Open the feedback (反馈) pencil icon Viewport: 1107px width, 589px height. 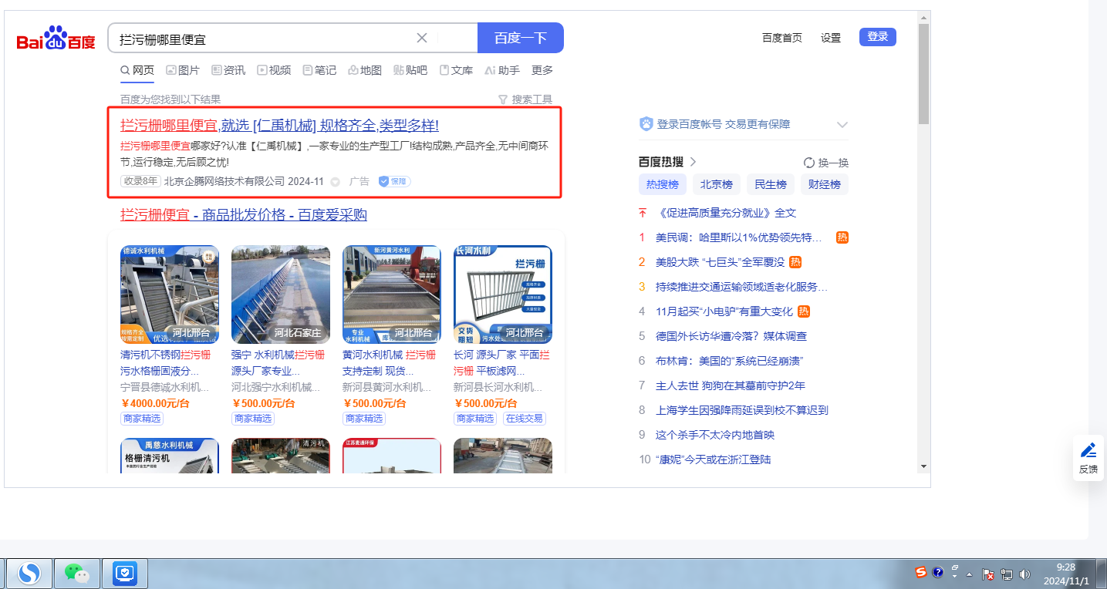click(x=1088, y=450)
